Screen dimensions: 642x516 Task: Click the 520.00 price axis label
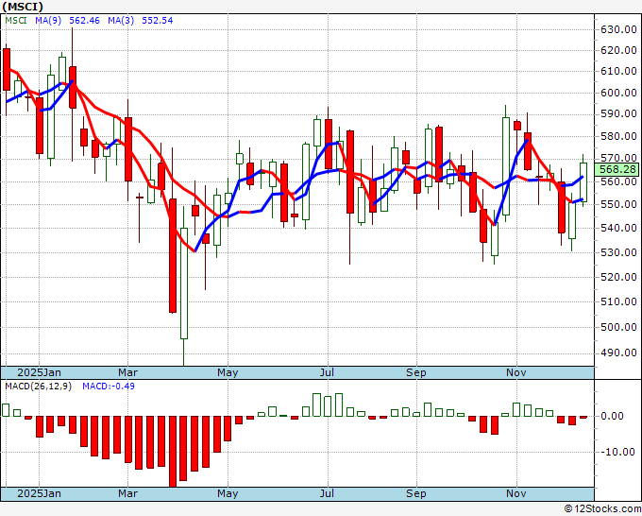pyautogui.click(x=618, y=277)
